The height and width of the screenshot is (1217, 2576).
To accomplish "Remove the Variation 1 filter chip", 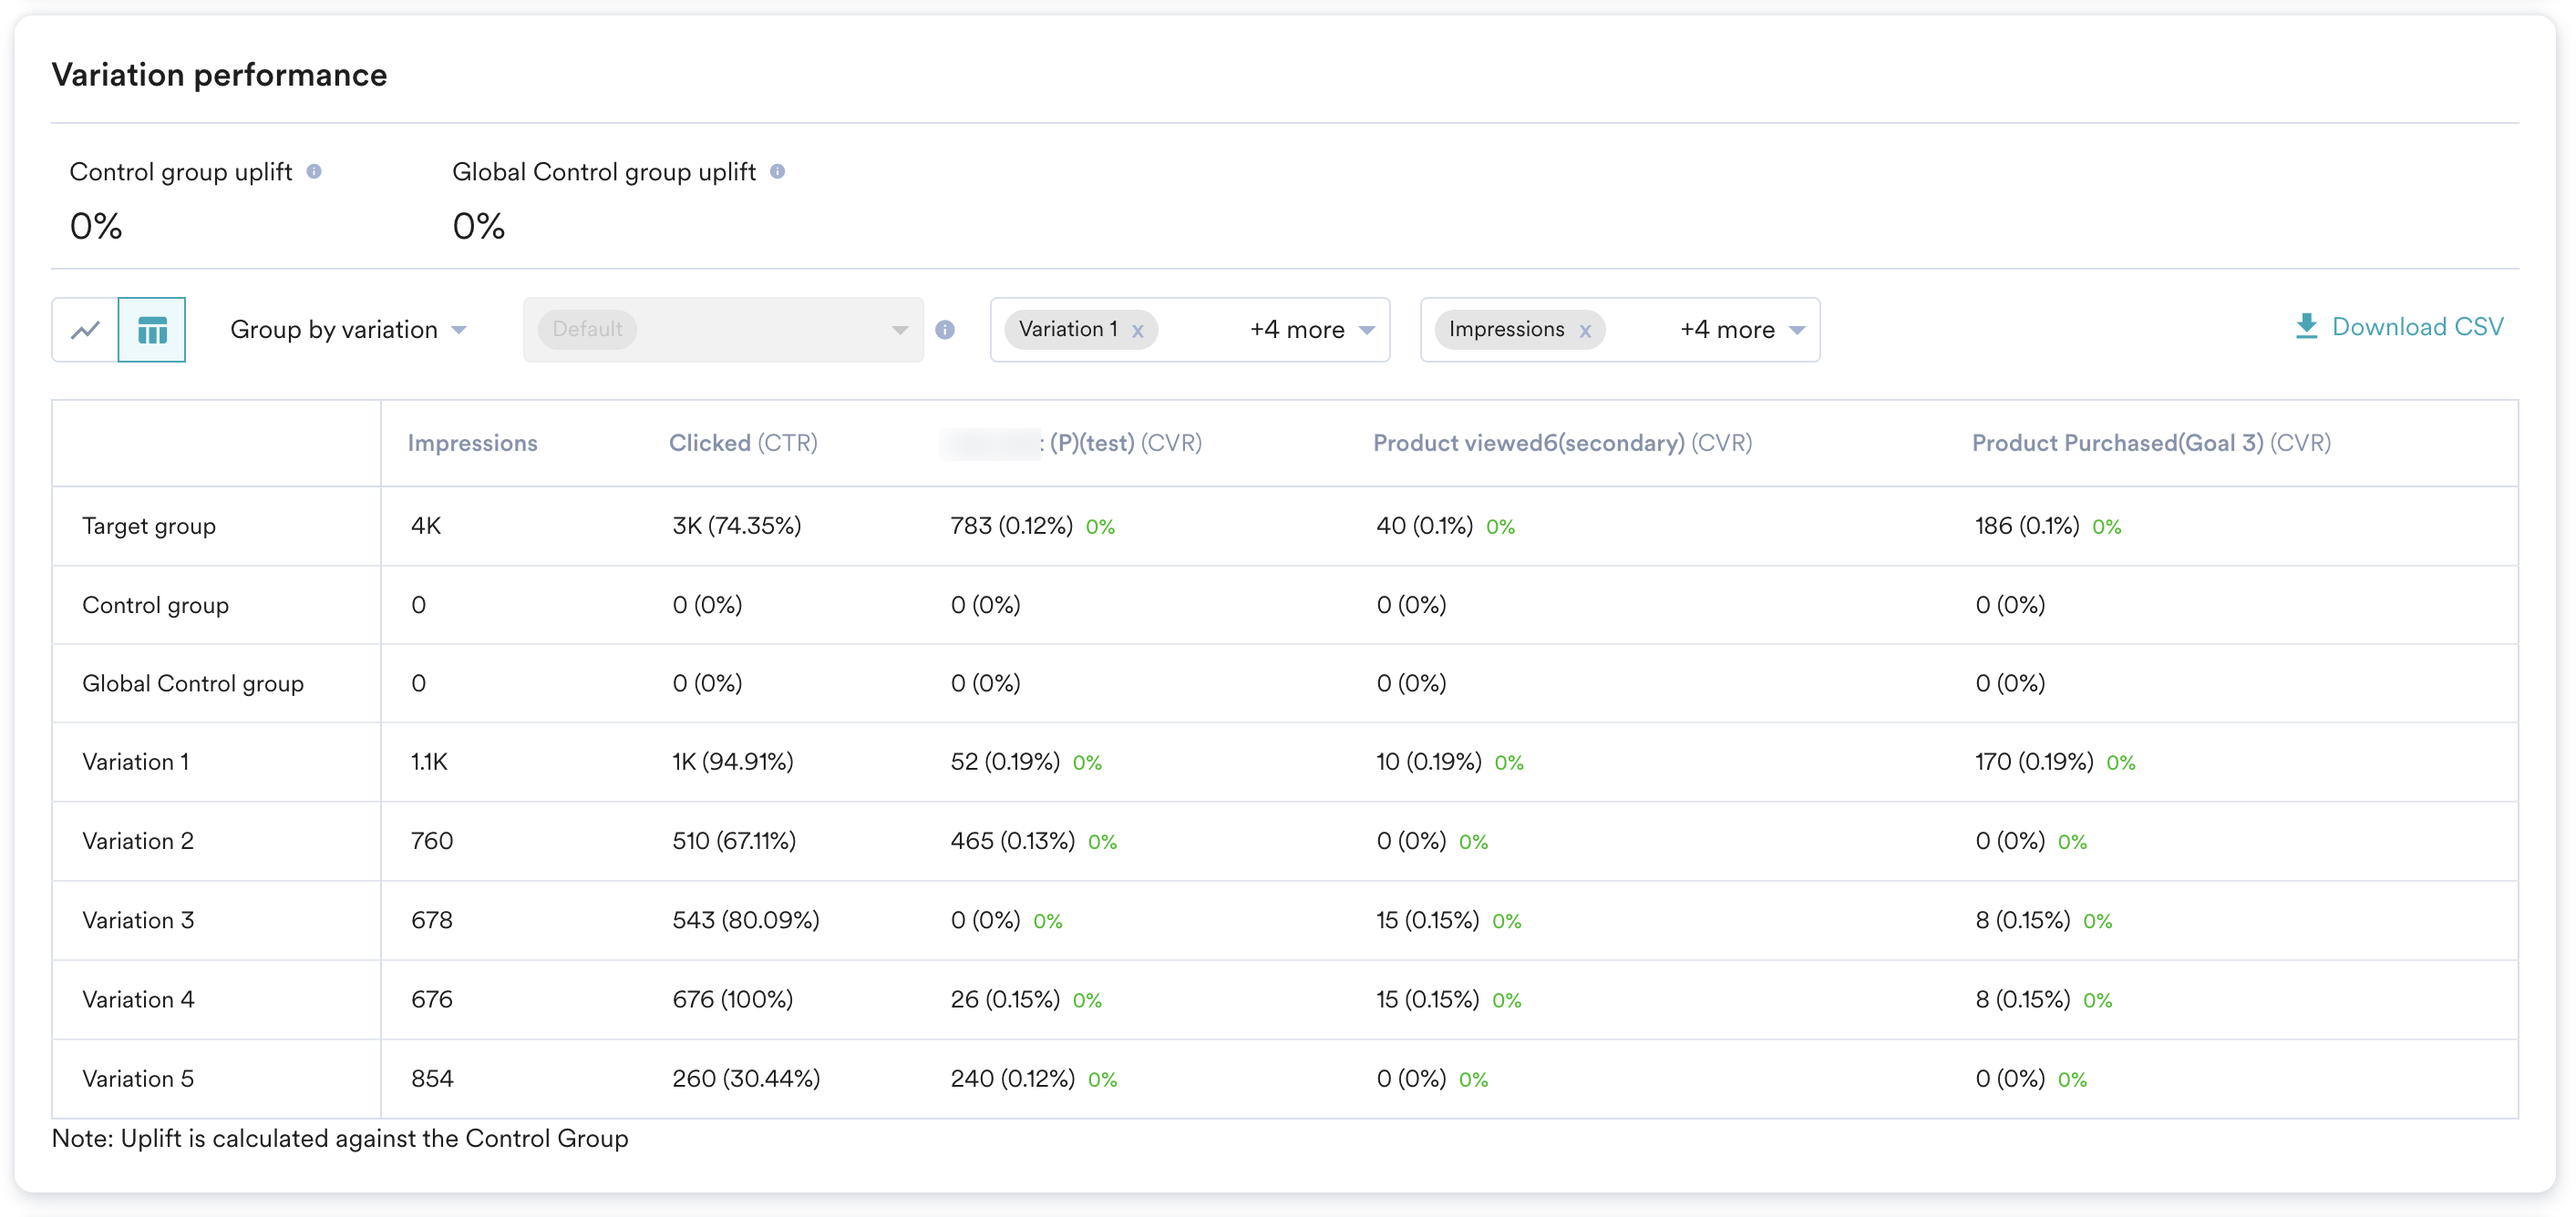I will coord(1137,331).
